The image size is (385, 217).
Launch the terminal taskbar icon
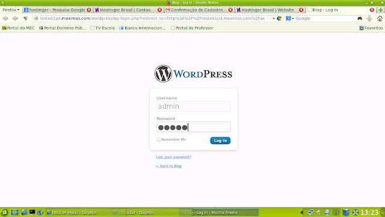[32, 212]
